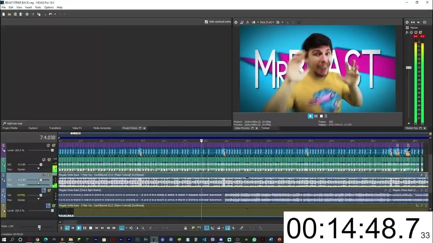Click the New project icon in the toolbar

tap(3, 14)
